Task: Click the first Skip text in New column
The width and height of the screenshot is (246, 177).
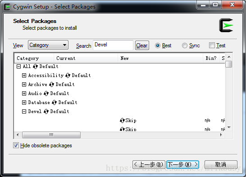Action: (131, 120)
